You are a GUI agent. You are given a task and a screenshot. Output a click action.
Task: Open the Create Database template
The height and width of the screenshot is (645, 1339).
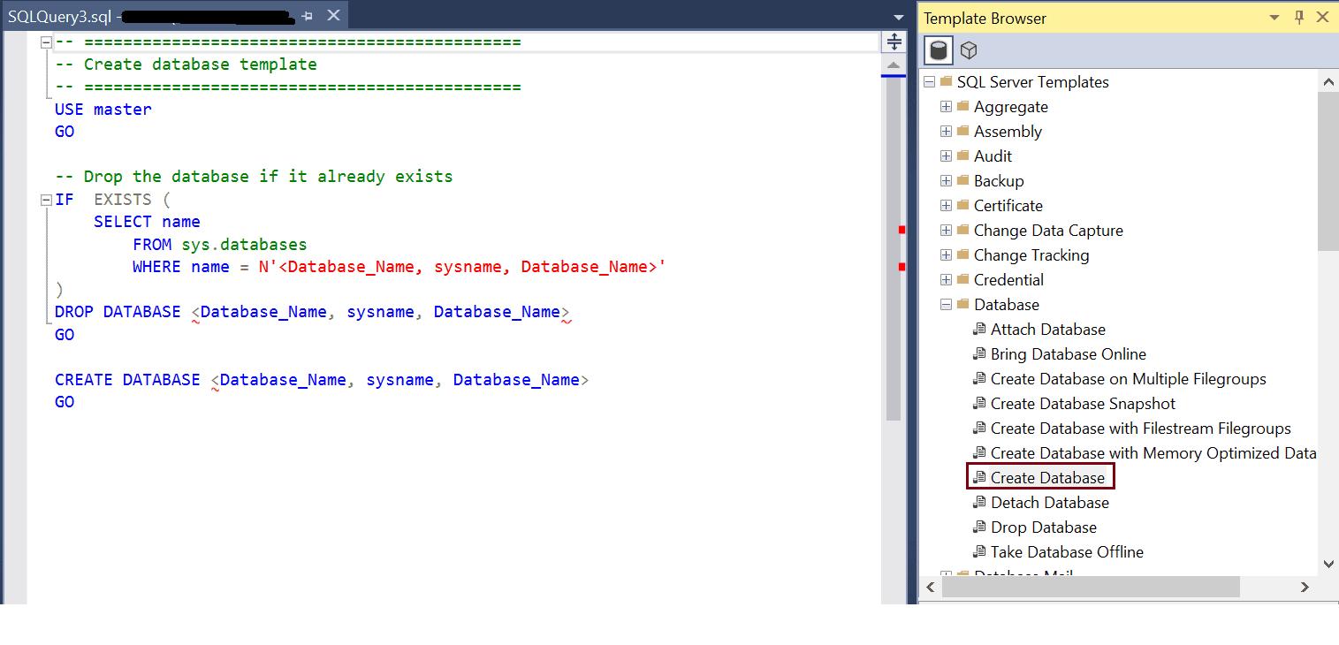(x=1047, y=478)
